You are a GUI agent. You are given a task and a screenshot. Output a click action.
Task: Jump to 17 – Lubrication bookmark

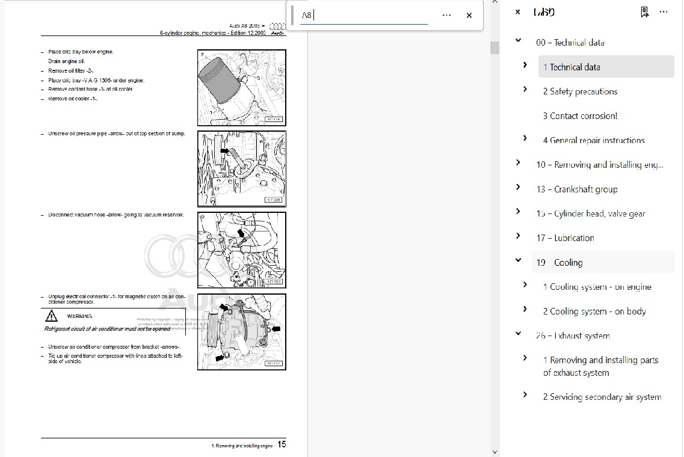(565, 238)
